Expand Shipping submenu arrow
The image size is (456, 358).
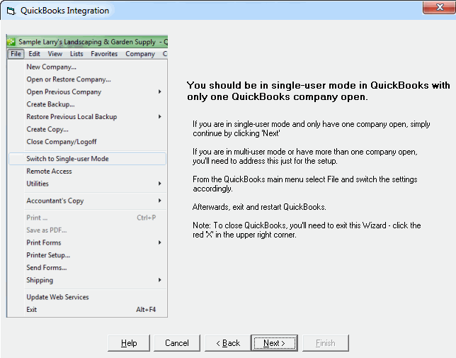(159, 280)
